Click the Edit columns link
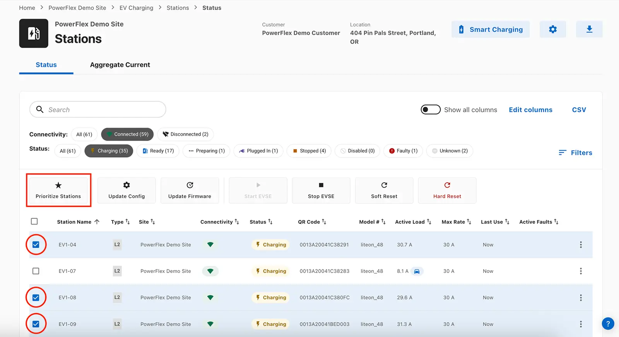619x337 pixels. pyautogui.click(x=530, y=110)
